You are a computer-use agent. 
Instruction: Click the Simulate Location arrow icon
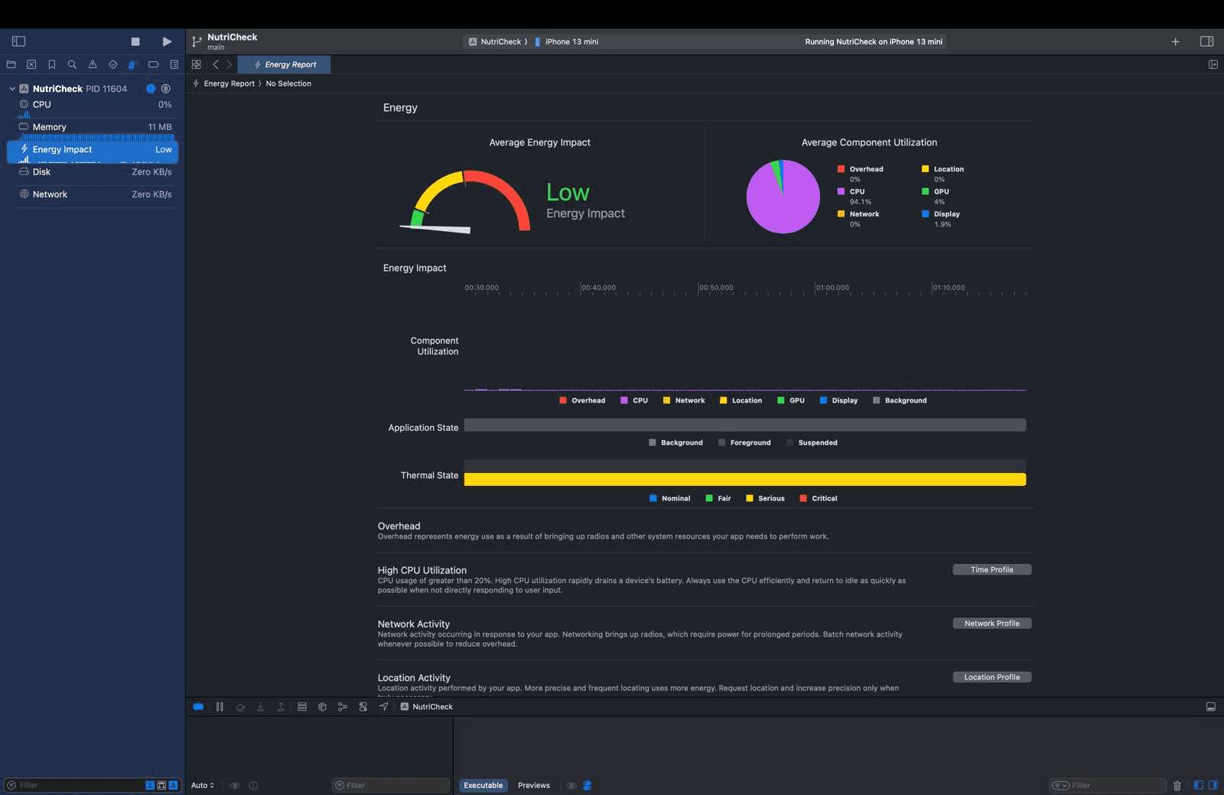point(383,707)
